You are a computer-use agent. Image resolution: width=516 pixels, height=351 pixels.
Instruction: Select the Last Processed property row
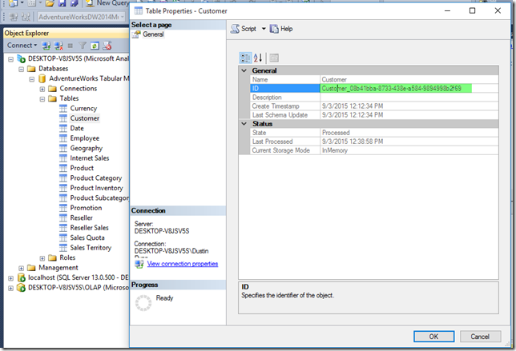point(374,142)
